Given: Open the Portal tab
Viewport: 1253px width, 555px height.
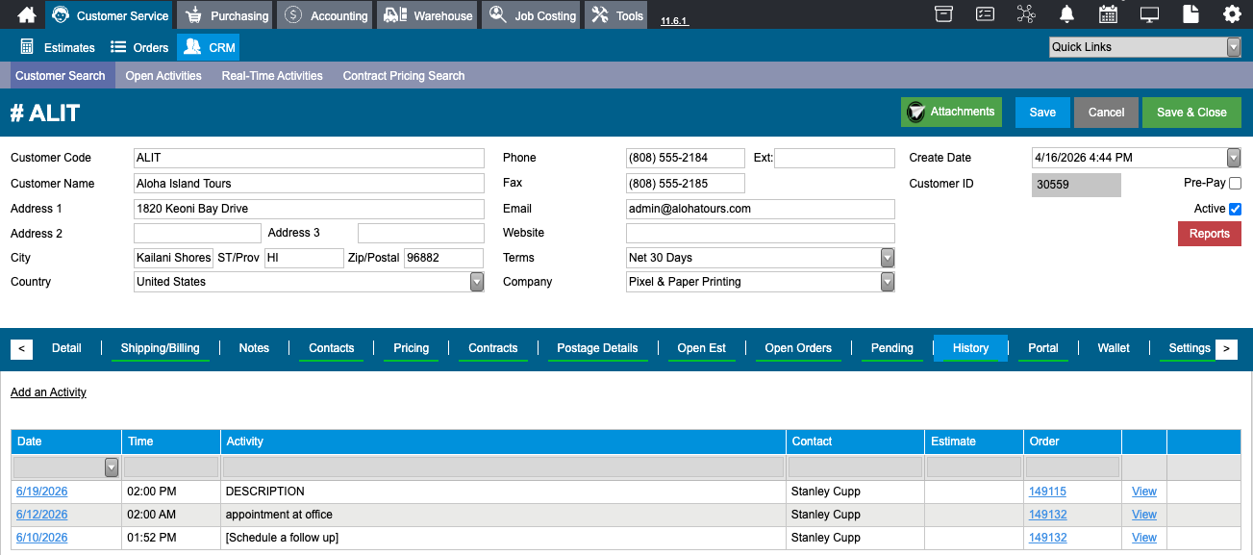Looking at the screenshot, I should [x=1043, y=348].
